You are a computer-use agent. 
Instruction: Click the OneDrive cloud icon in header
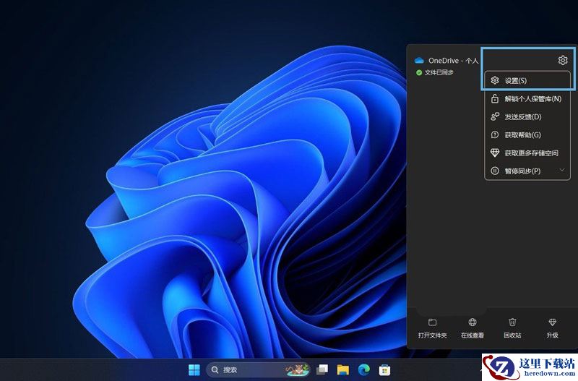click(419, 61)
